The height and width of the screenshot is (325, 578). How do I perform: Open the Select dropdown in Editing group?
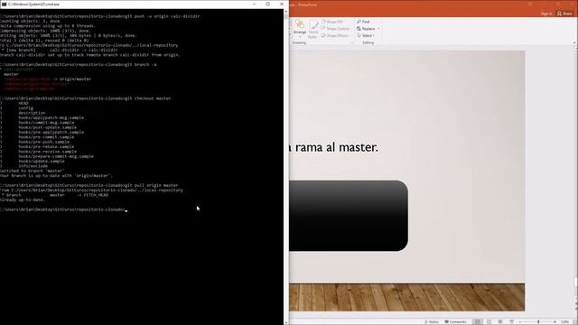point(366,36)
